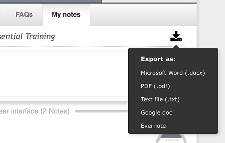
Task: Click the user interface (2 Notes) heading
Action: click(34, 111)
